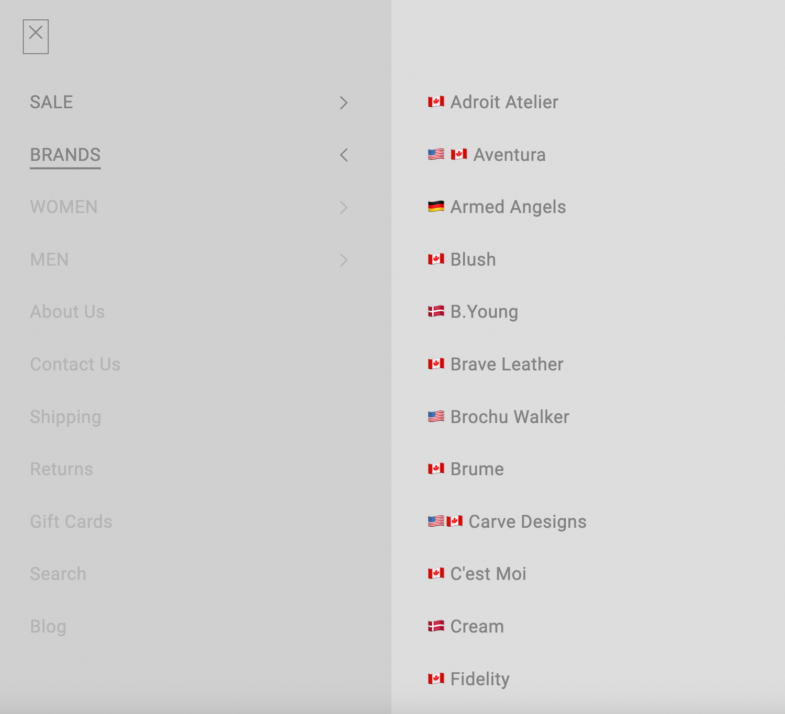Open the Carve Designs brand page
This screenshot has height=714, width=785.
click(527, 522)
